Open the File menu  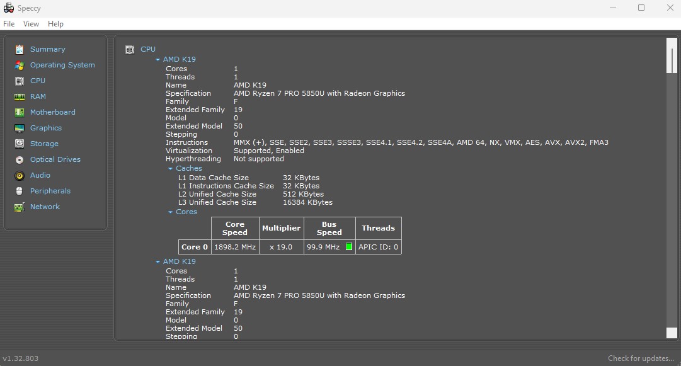coord(9,24)
